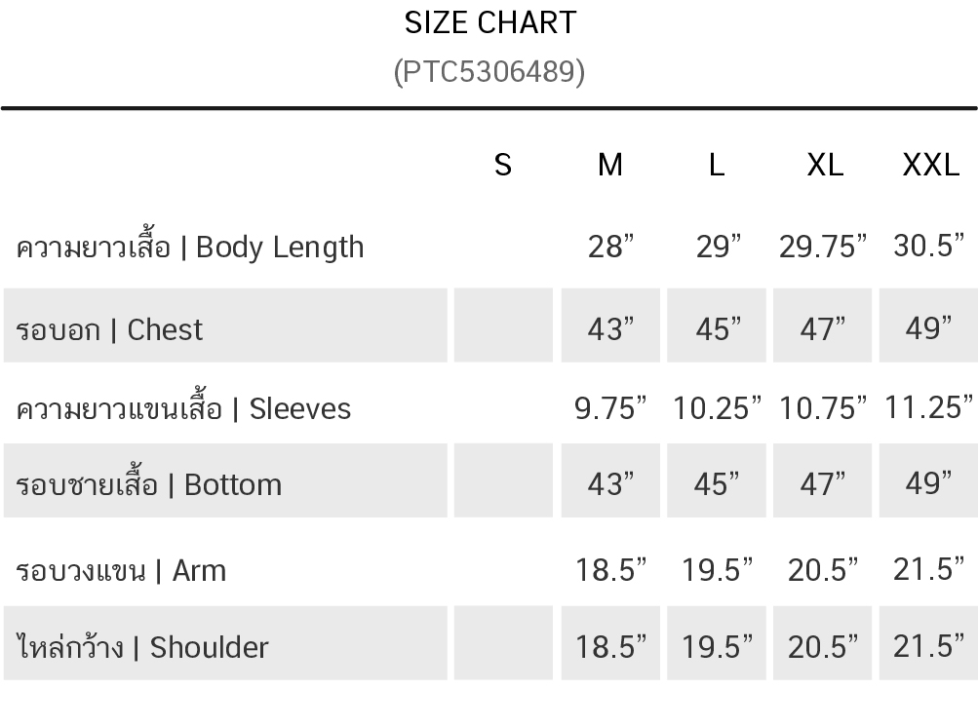The height and width of the screenshot is (727, 978).
Task: Click the SIZE CHART title
Action: tap(489, 23)
